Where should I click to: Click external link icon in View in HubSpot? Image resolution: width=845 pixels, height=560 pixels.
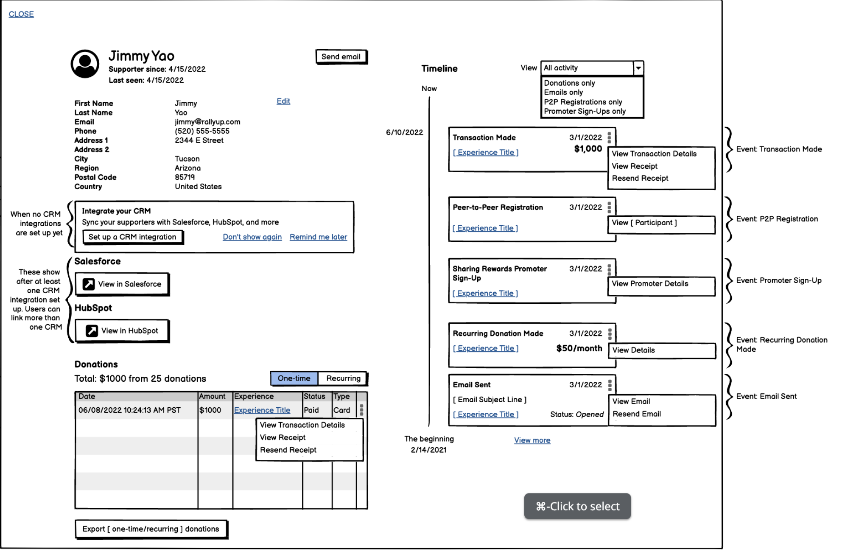tap(92, 331)
